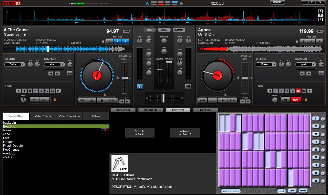Disable loop OUT on right deck
The height and width of the screenshot is (195, 328).
[296, 100]
